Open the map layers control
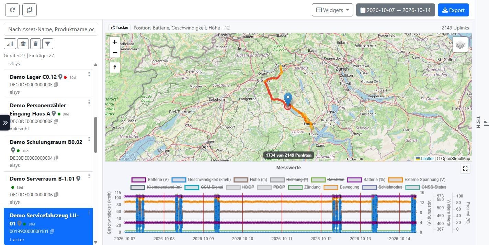This screenshot has width=489, height=245. click(460, 45)
